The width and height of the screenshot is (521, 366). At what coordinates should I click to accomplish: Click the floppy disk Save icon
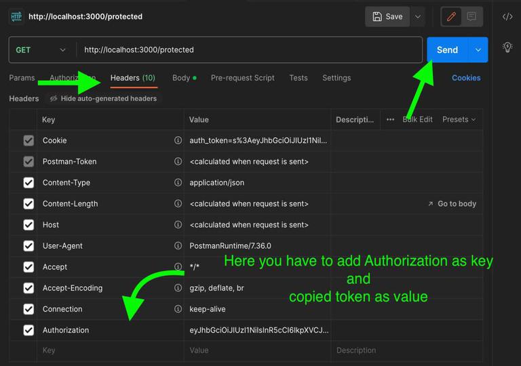377,17
